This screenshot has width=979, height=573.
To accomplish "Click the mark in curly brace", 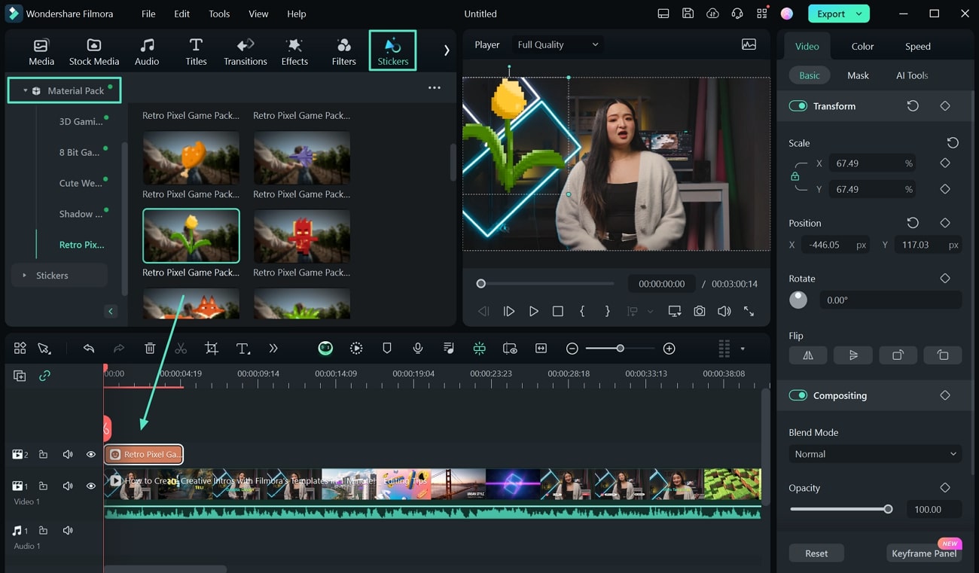I will pyautogui.click(x=582, y=311).
